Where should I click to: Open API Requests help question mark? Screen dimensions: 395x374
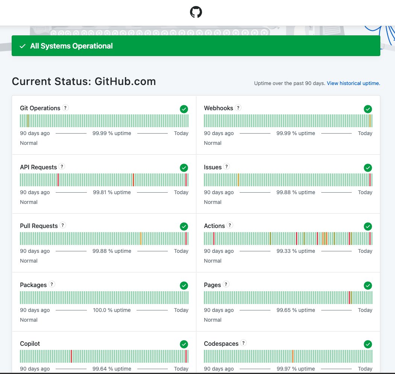(62, 167)
